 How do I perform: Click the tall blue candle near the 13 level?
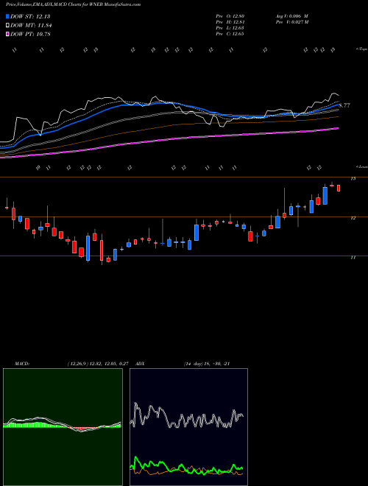[x=325, y=196]
